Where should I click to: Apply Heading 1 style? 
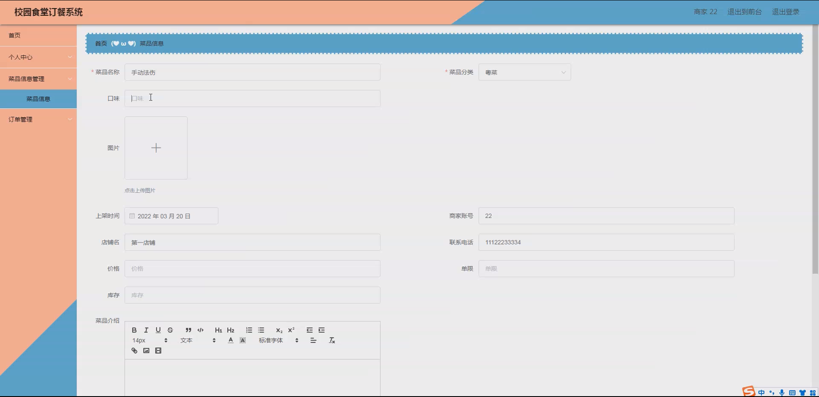pyautogui.click(x=218, y=330)
